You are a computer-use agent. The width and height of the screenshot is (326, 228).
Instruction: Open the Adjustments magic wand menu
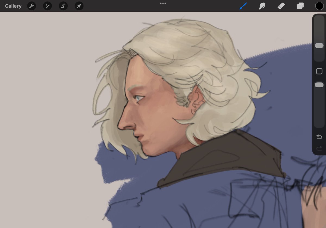(47, 6)
